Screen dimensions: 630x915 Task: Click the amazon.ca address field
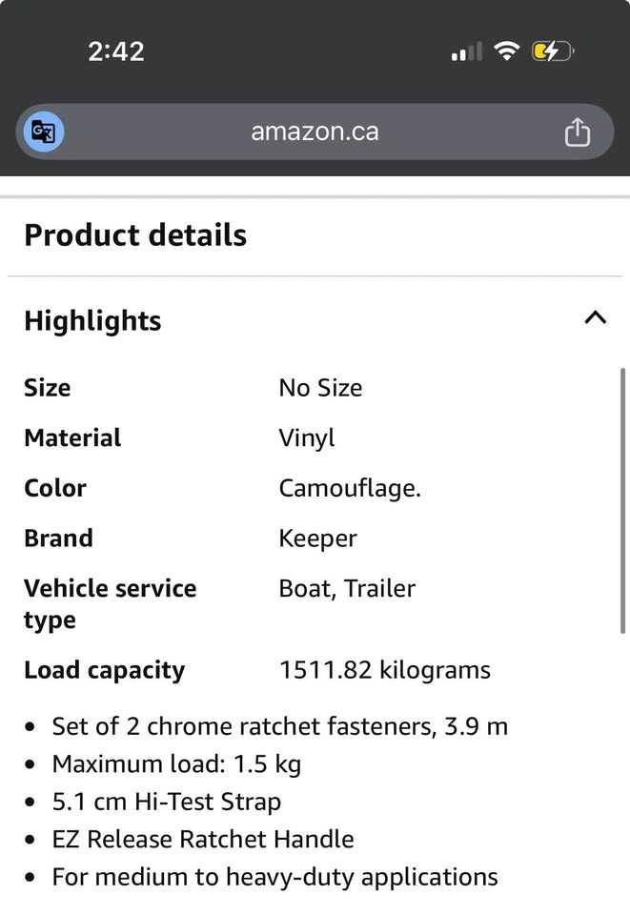pos(315,132)
